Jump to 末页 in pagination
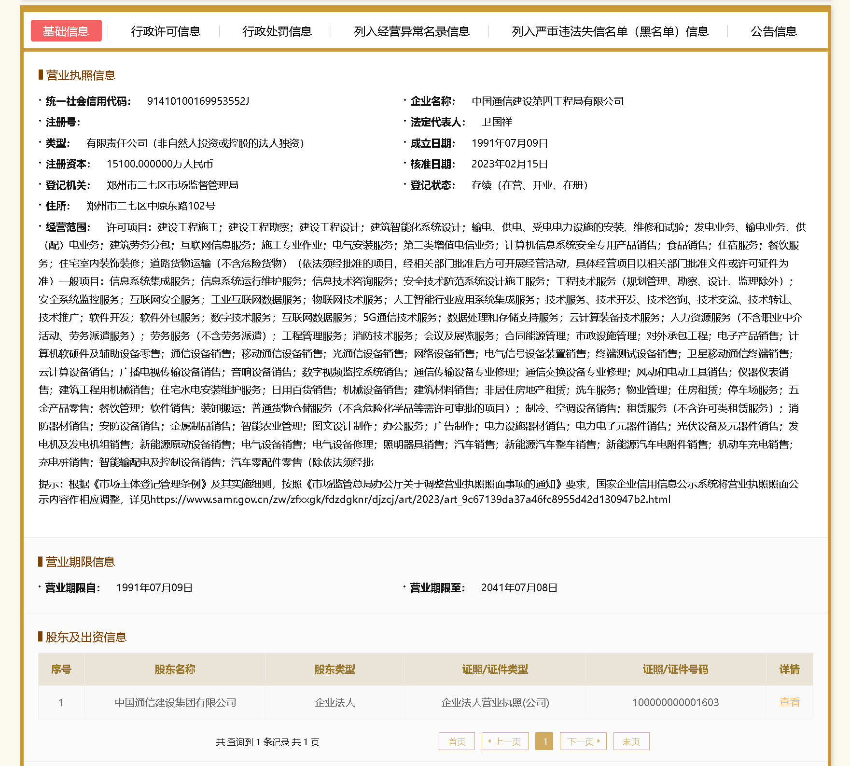850x766 pixels. (x=631, y=741)
